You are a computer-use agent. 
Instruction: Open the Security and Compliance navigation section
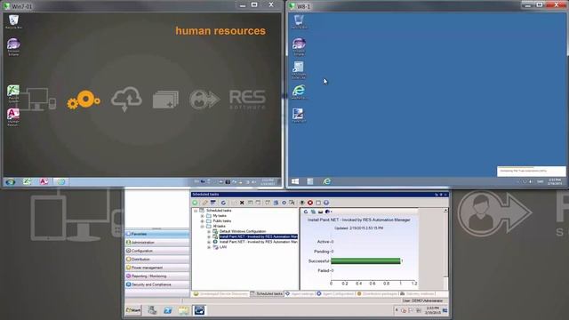point(157,284)
